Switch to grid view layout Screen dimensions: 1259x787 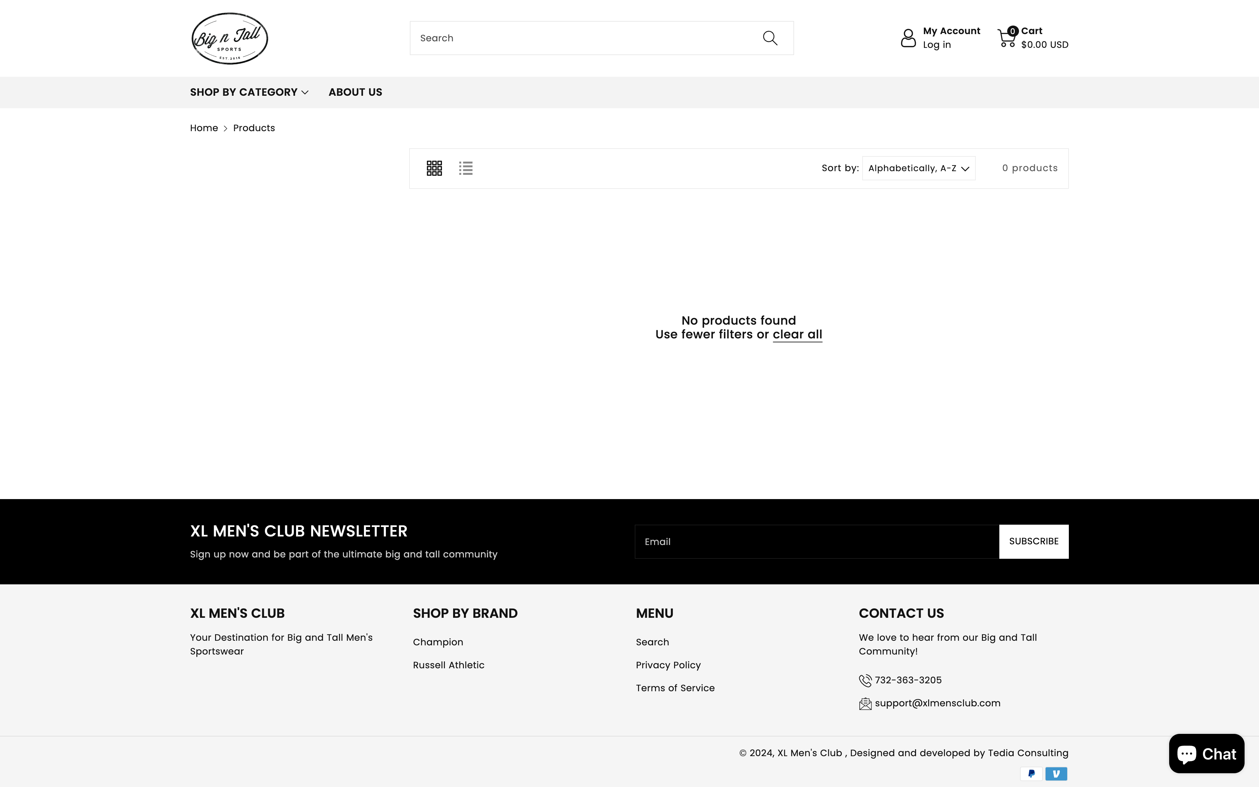[434, 168]
